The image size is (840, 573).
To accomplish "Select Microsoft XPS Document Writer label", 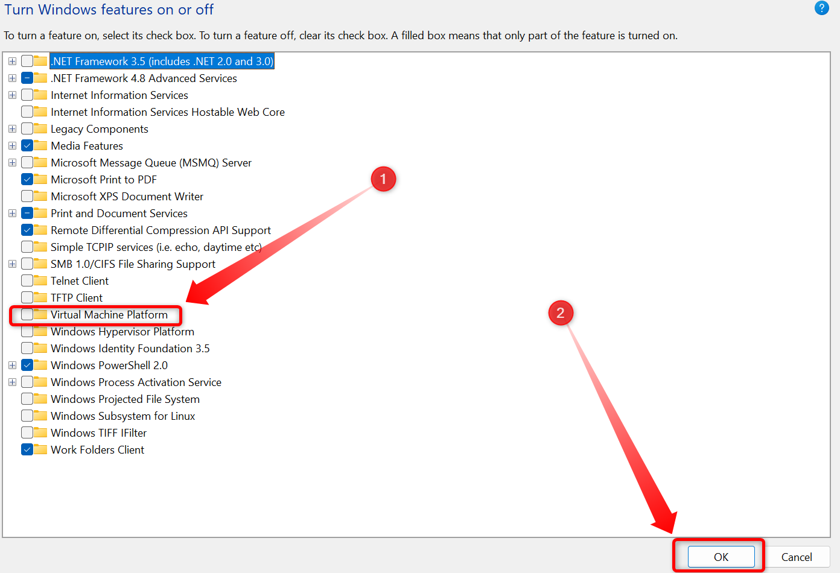I will click(x=127, y=196).
